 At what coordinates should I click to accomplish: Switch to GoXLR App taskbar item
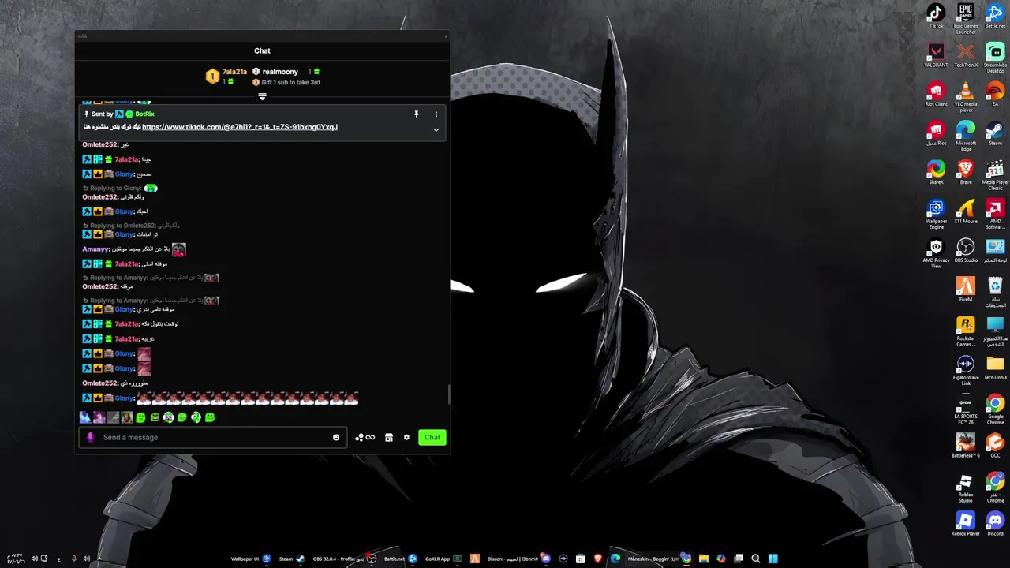tap(443, 559)
